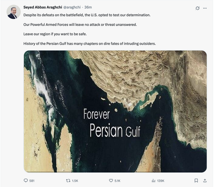Click the share upload-arrow icon
This screenshot has width=214, height=187.
coord(205,180)
